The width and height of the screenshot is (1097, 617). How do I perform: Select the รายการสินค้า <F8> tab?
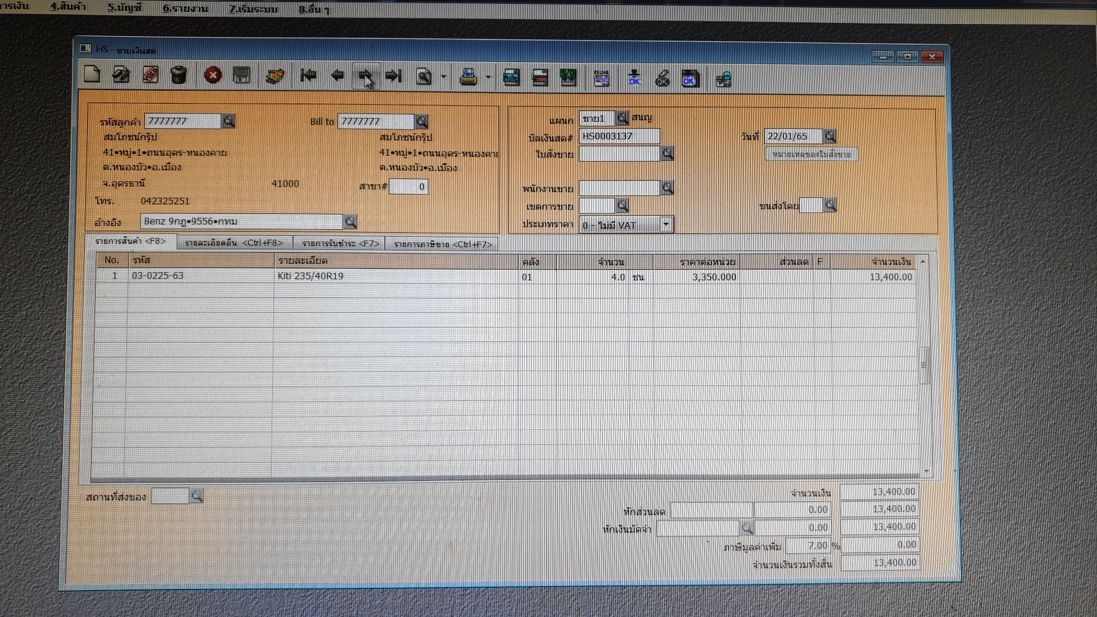point(130,242)
